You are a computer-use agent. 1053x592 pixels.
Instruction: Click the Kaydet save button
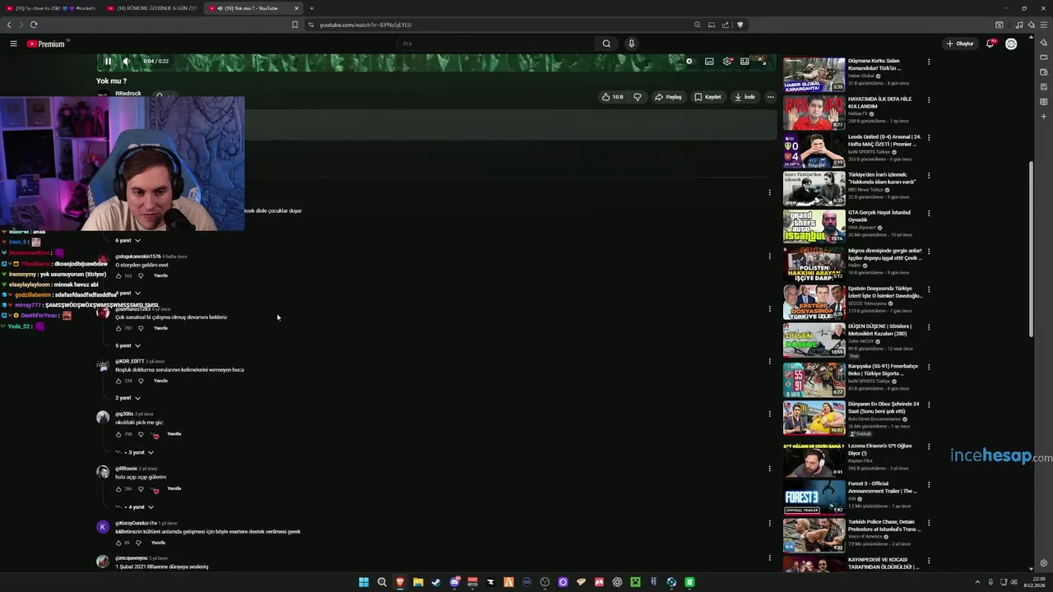(707, 97)
